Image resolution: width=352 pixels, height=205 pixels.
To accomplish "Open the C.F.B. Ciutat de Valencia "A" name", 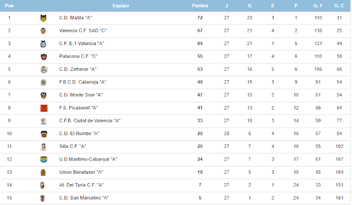I will 90,121.
